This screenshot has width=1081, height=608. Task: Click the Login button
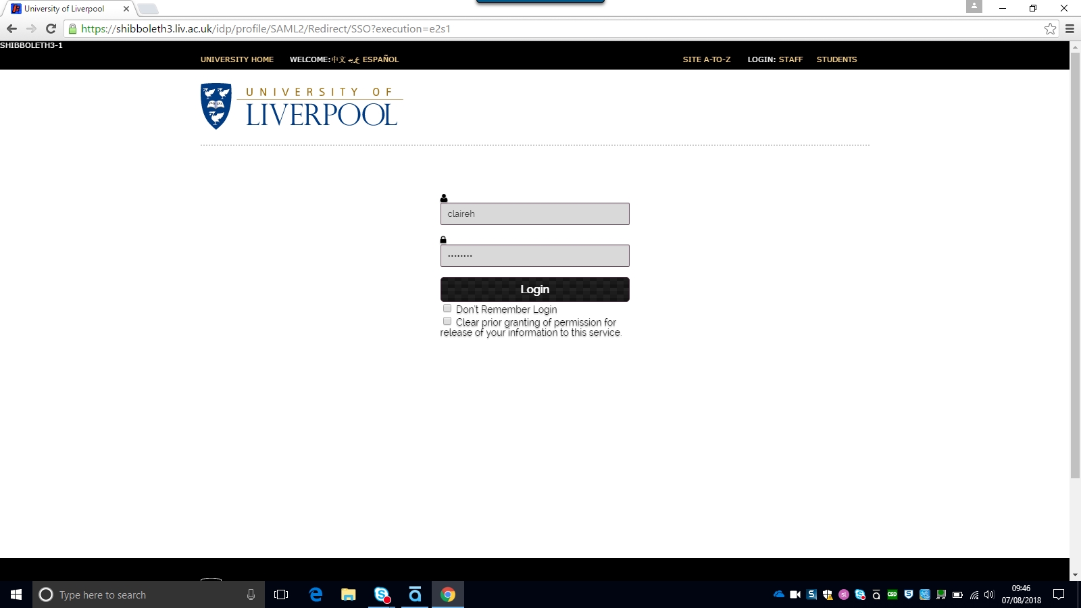pyautogui.click(x=534, y=289)
